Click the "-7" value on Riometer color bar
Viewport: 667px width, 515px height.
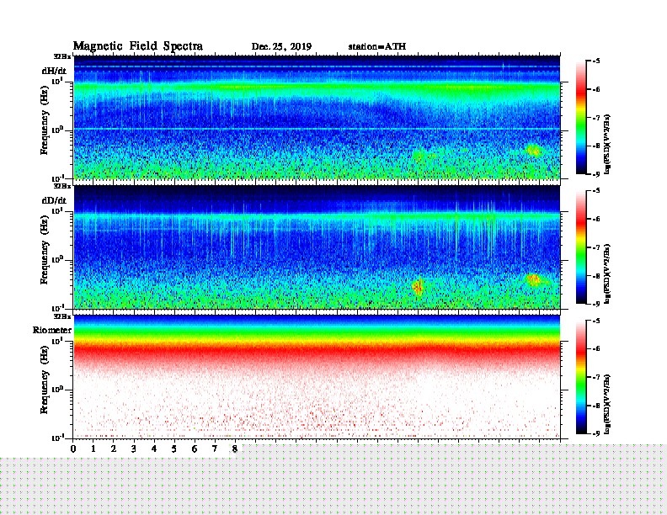[x=596, y=377]
